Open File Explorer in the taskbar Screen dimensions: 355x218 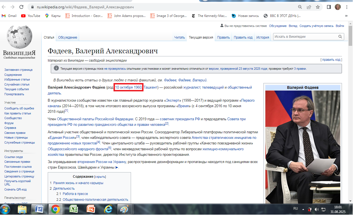coord(22,209)
